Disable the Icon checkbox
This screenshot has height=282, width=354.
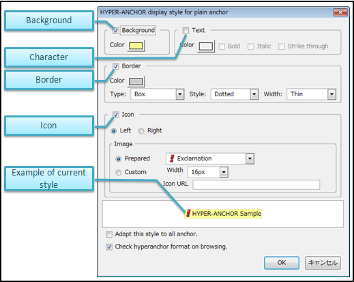116,115
